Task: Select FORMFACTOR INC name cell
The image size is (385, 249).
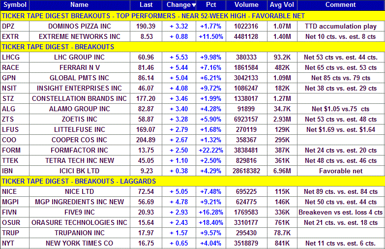Action: tap(80, 150)
